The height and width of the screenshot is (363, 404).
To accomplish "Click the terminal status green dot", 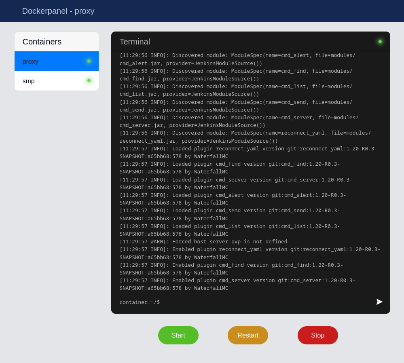I will (x=380, y=42).
